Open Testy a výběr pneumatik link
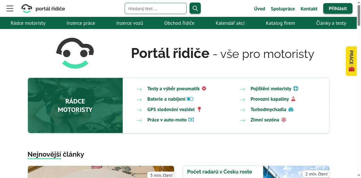The width and height of the screenshot is (361, 178). tap(173, 89)
